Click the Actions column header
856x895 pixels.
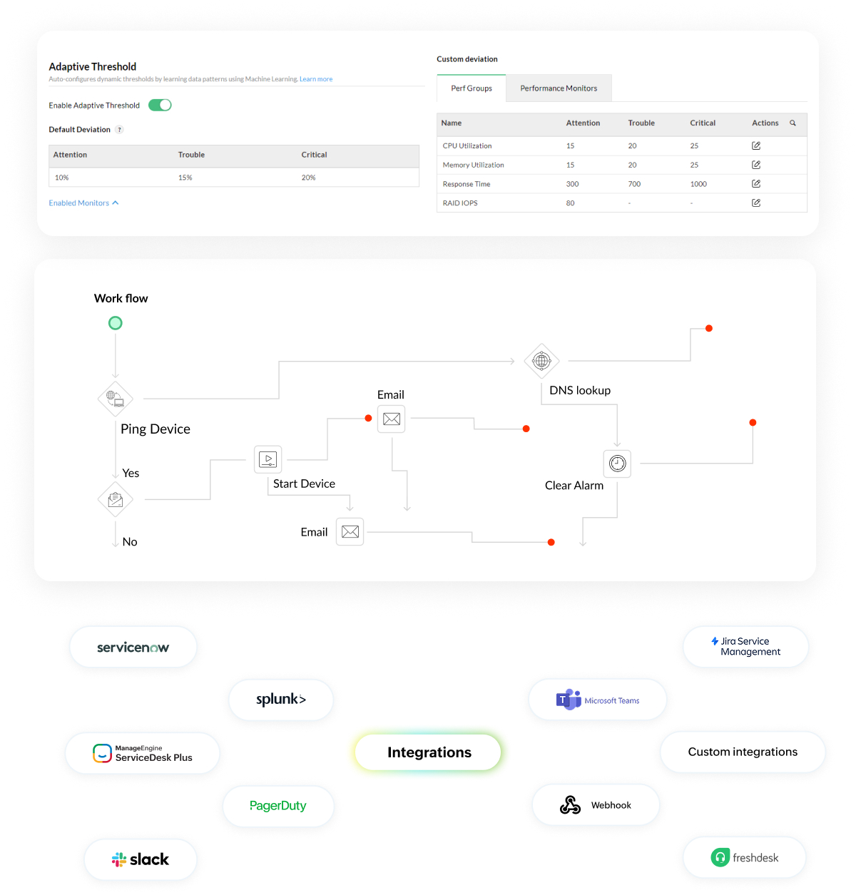[765, 123]
